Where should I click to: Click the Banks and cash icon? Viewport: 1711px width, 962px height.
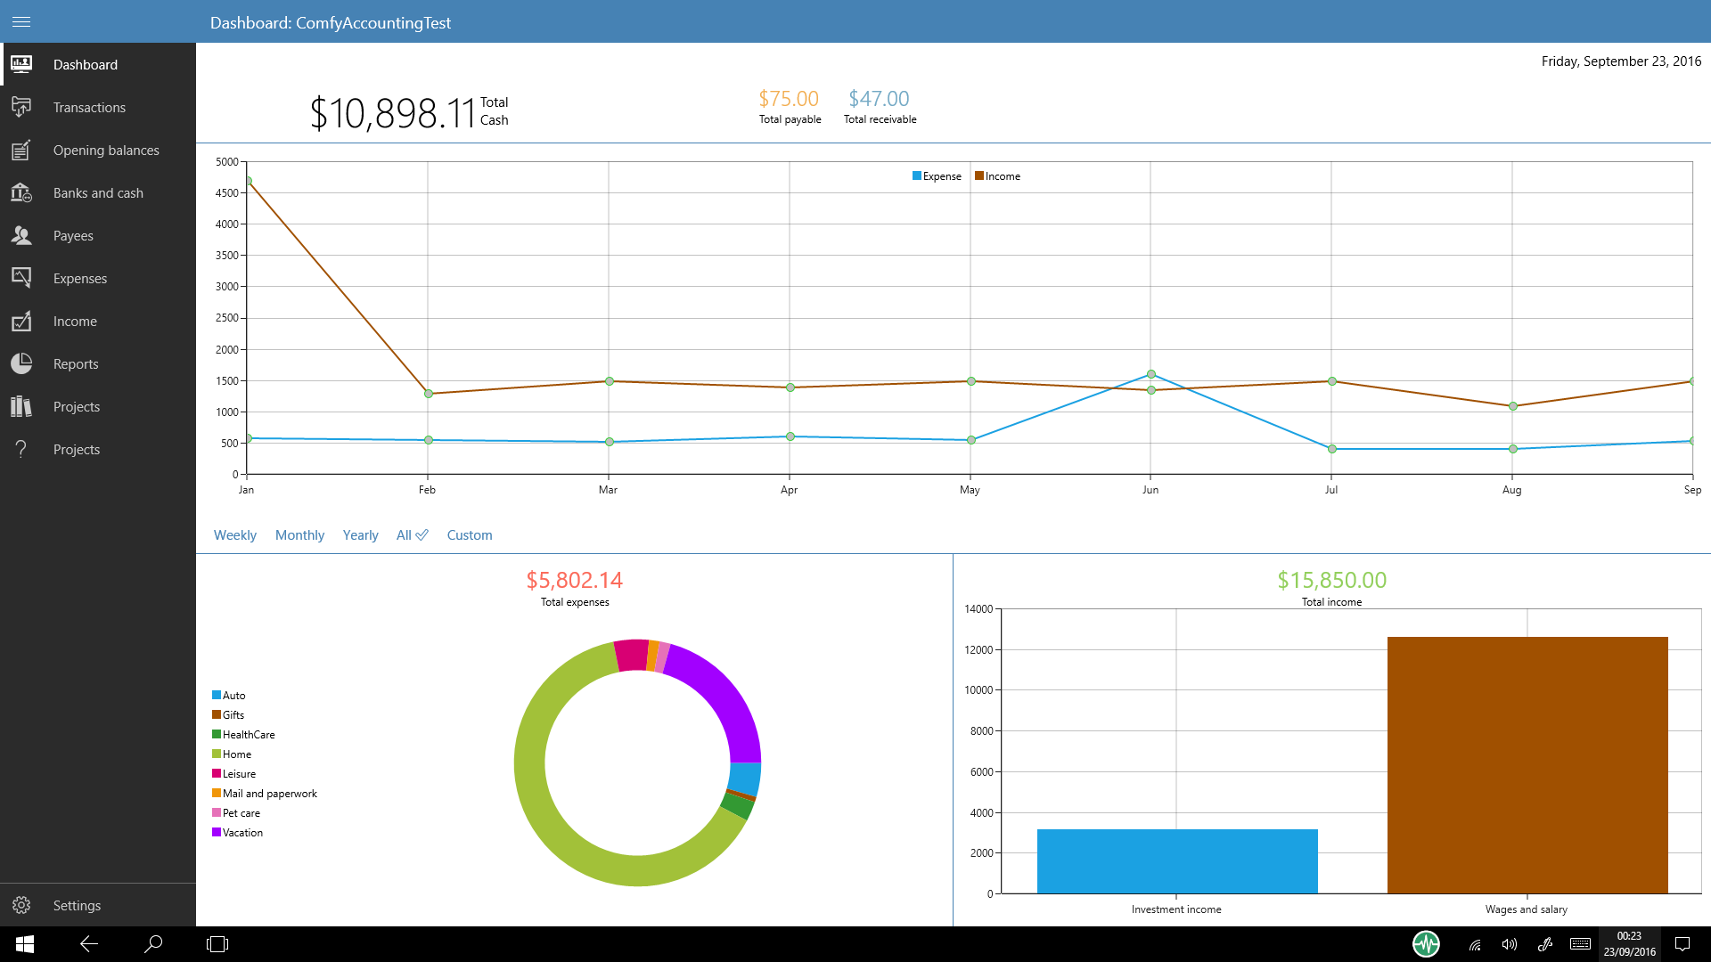click(x=21, y=193)
